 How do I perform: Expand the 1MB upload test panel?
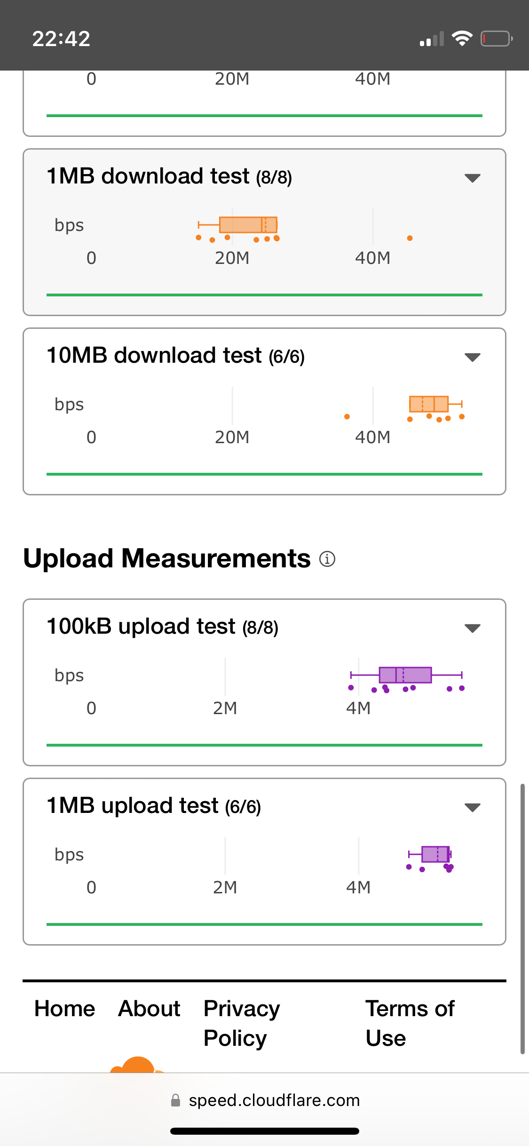(472, 807)
